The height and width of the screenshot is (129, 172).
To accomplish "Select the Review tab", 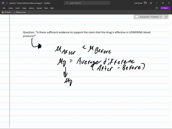I will pyautogui.click(x=39, y=8).
